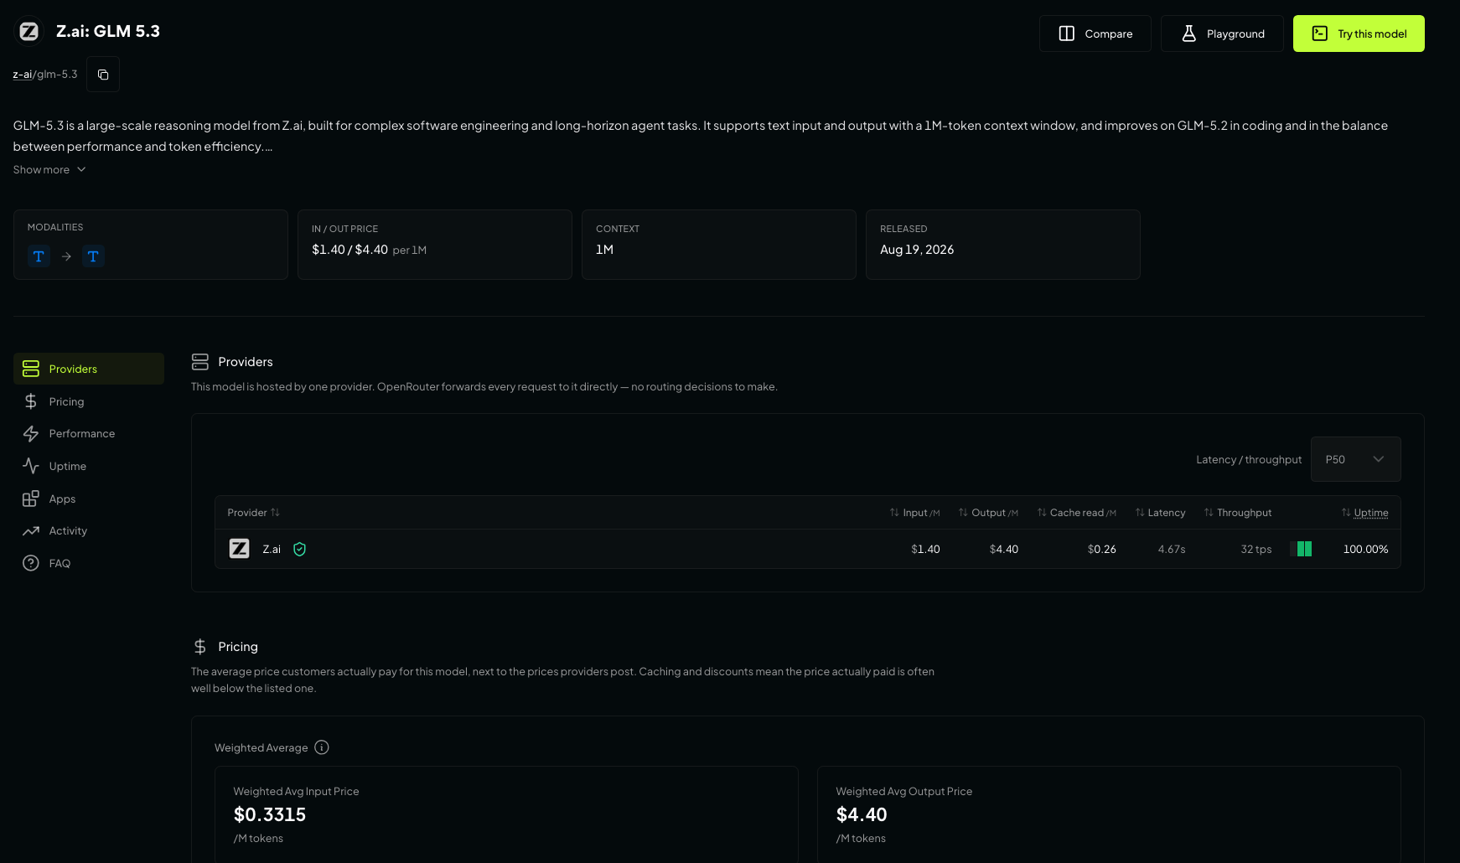
Task: Open the Compare view
Action: coord(1095,34)
